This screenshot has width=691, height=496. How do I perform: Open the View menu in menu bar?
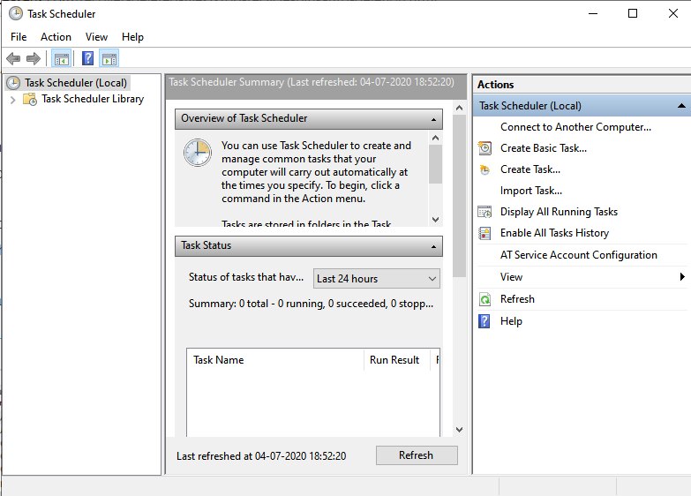96,37
